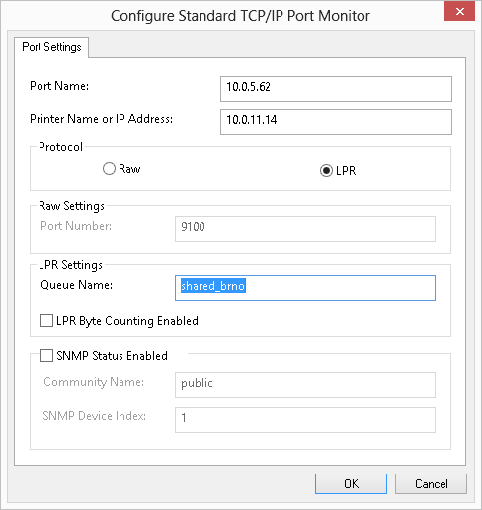Enable LPR Byte Counting checkbox

(x=46, y=320)
